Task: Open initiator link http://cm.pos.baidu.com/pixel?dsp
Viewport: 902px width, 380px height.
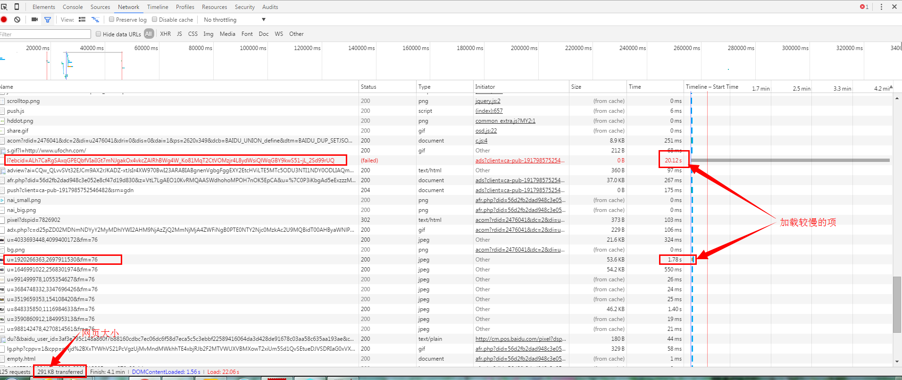Action: [x=520, y=339]
